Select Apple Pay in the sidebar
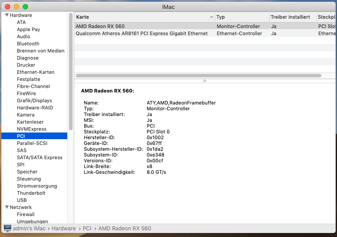Viewport: 337px width, 237px height. (28, 29)
